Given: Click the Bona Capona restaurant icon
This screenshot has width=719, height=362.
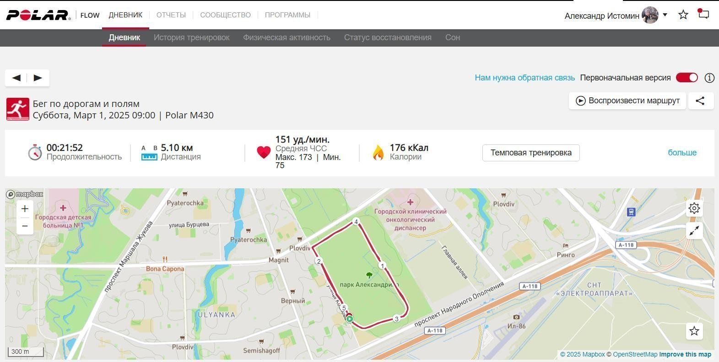Looking at the screenshot, I should click(165, 260).
